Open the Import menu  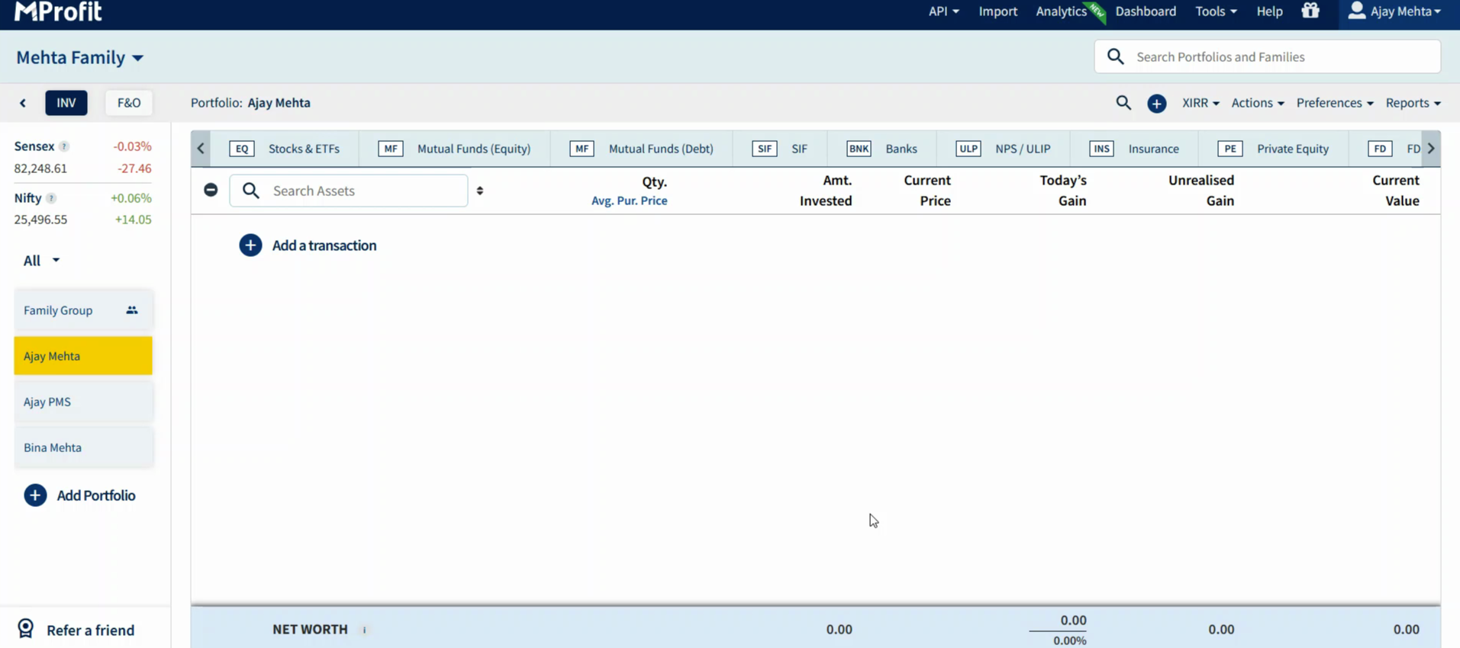coord(998,11)
